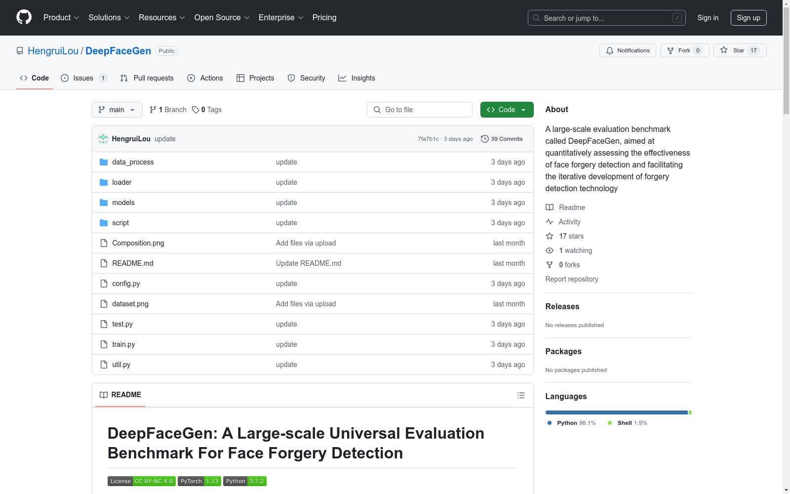This screenshot has height=494, width=790.
Task: Click the script folder icon
Action: coord(104,223)
